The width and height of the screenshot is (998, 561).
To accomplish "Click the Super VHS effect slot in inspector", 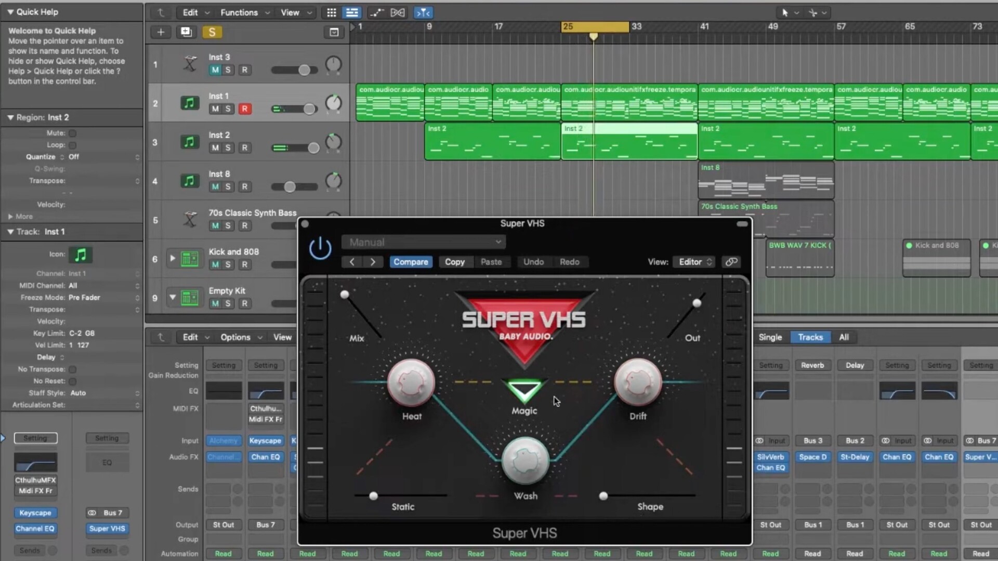I will pyautogui.click(x=107, y=529).
